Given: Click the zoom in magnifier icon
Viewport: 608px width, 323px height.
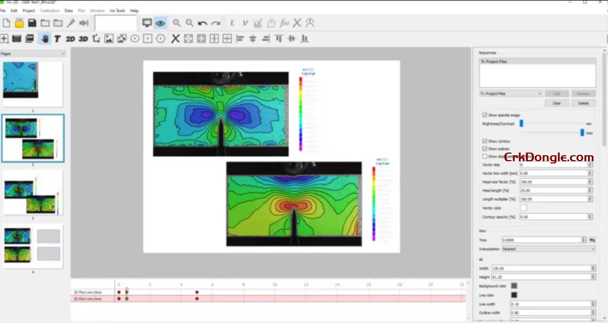Looking at the screenshot, I should (177, 23).
